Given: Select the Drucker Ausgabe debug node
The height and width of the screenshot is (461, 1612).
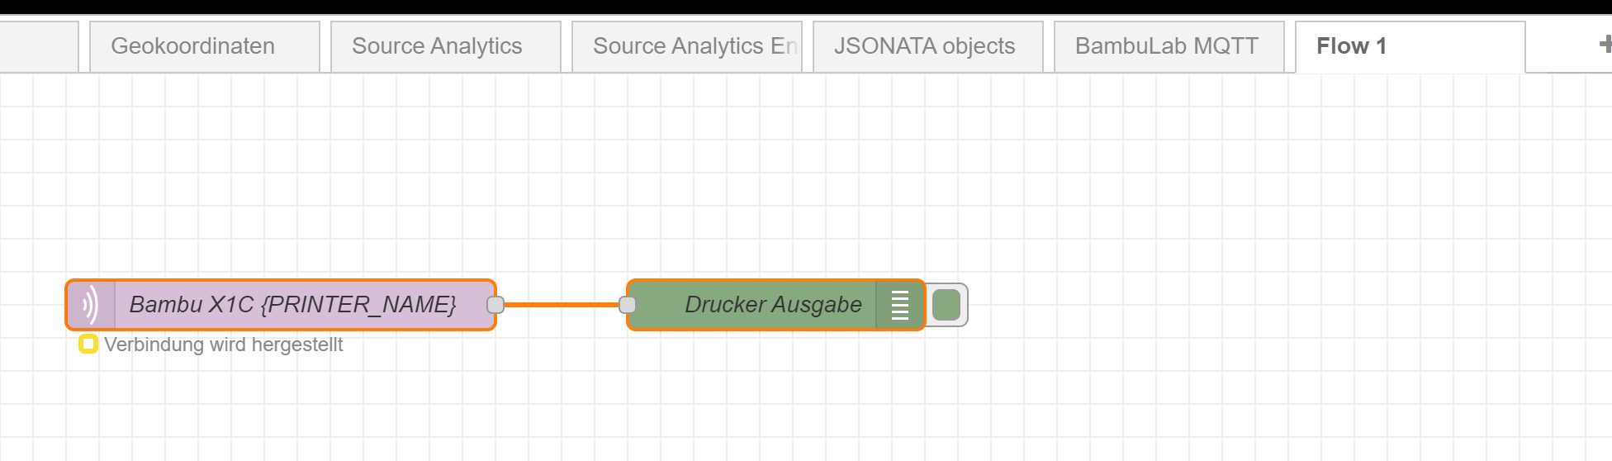Looking at the screenshot, I should (775, 305).
